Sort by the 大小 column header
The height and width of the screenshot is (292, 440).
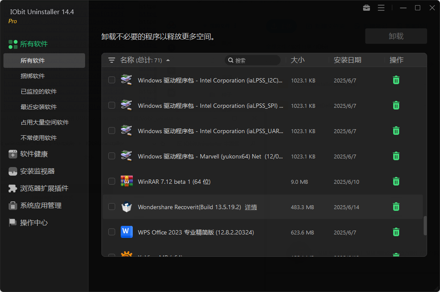[x=298, y=60]
